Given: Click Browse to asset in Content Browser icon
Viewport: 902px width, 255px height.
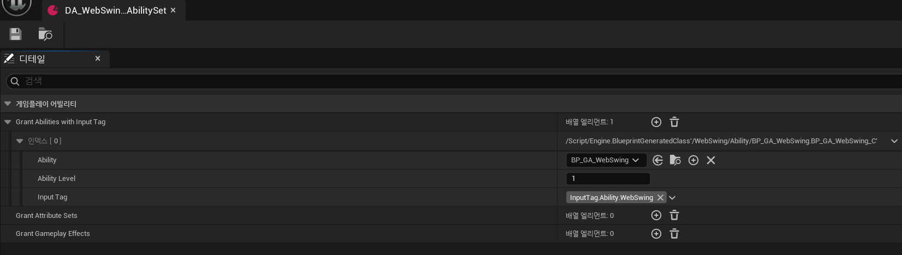Looking at the screenshot, I should [x=45, y=34].
